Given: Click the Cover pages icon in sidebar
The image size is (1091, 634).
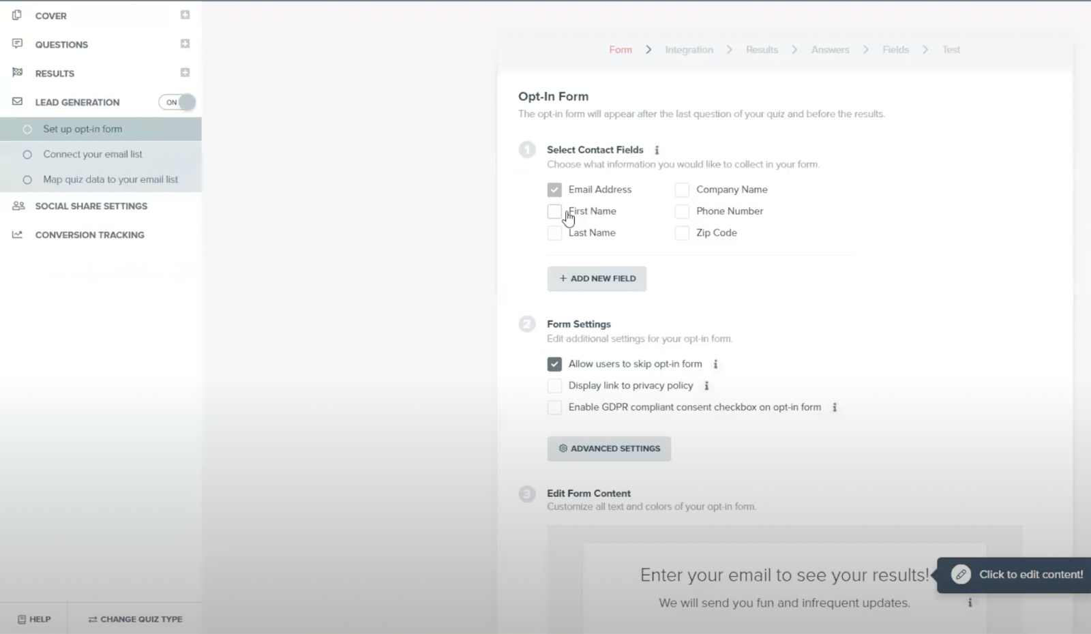Looking at the screenshot, I should click(17, 15).
